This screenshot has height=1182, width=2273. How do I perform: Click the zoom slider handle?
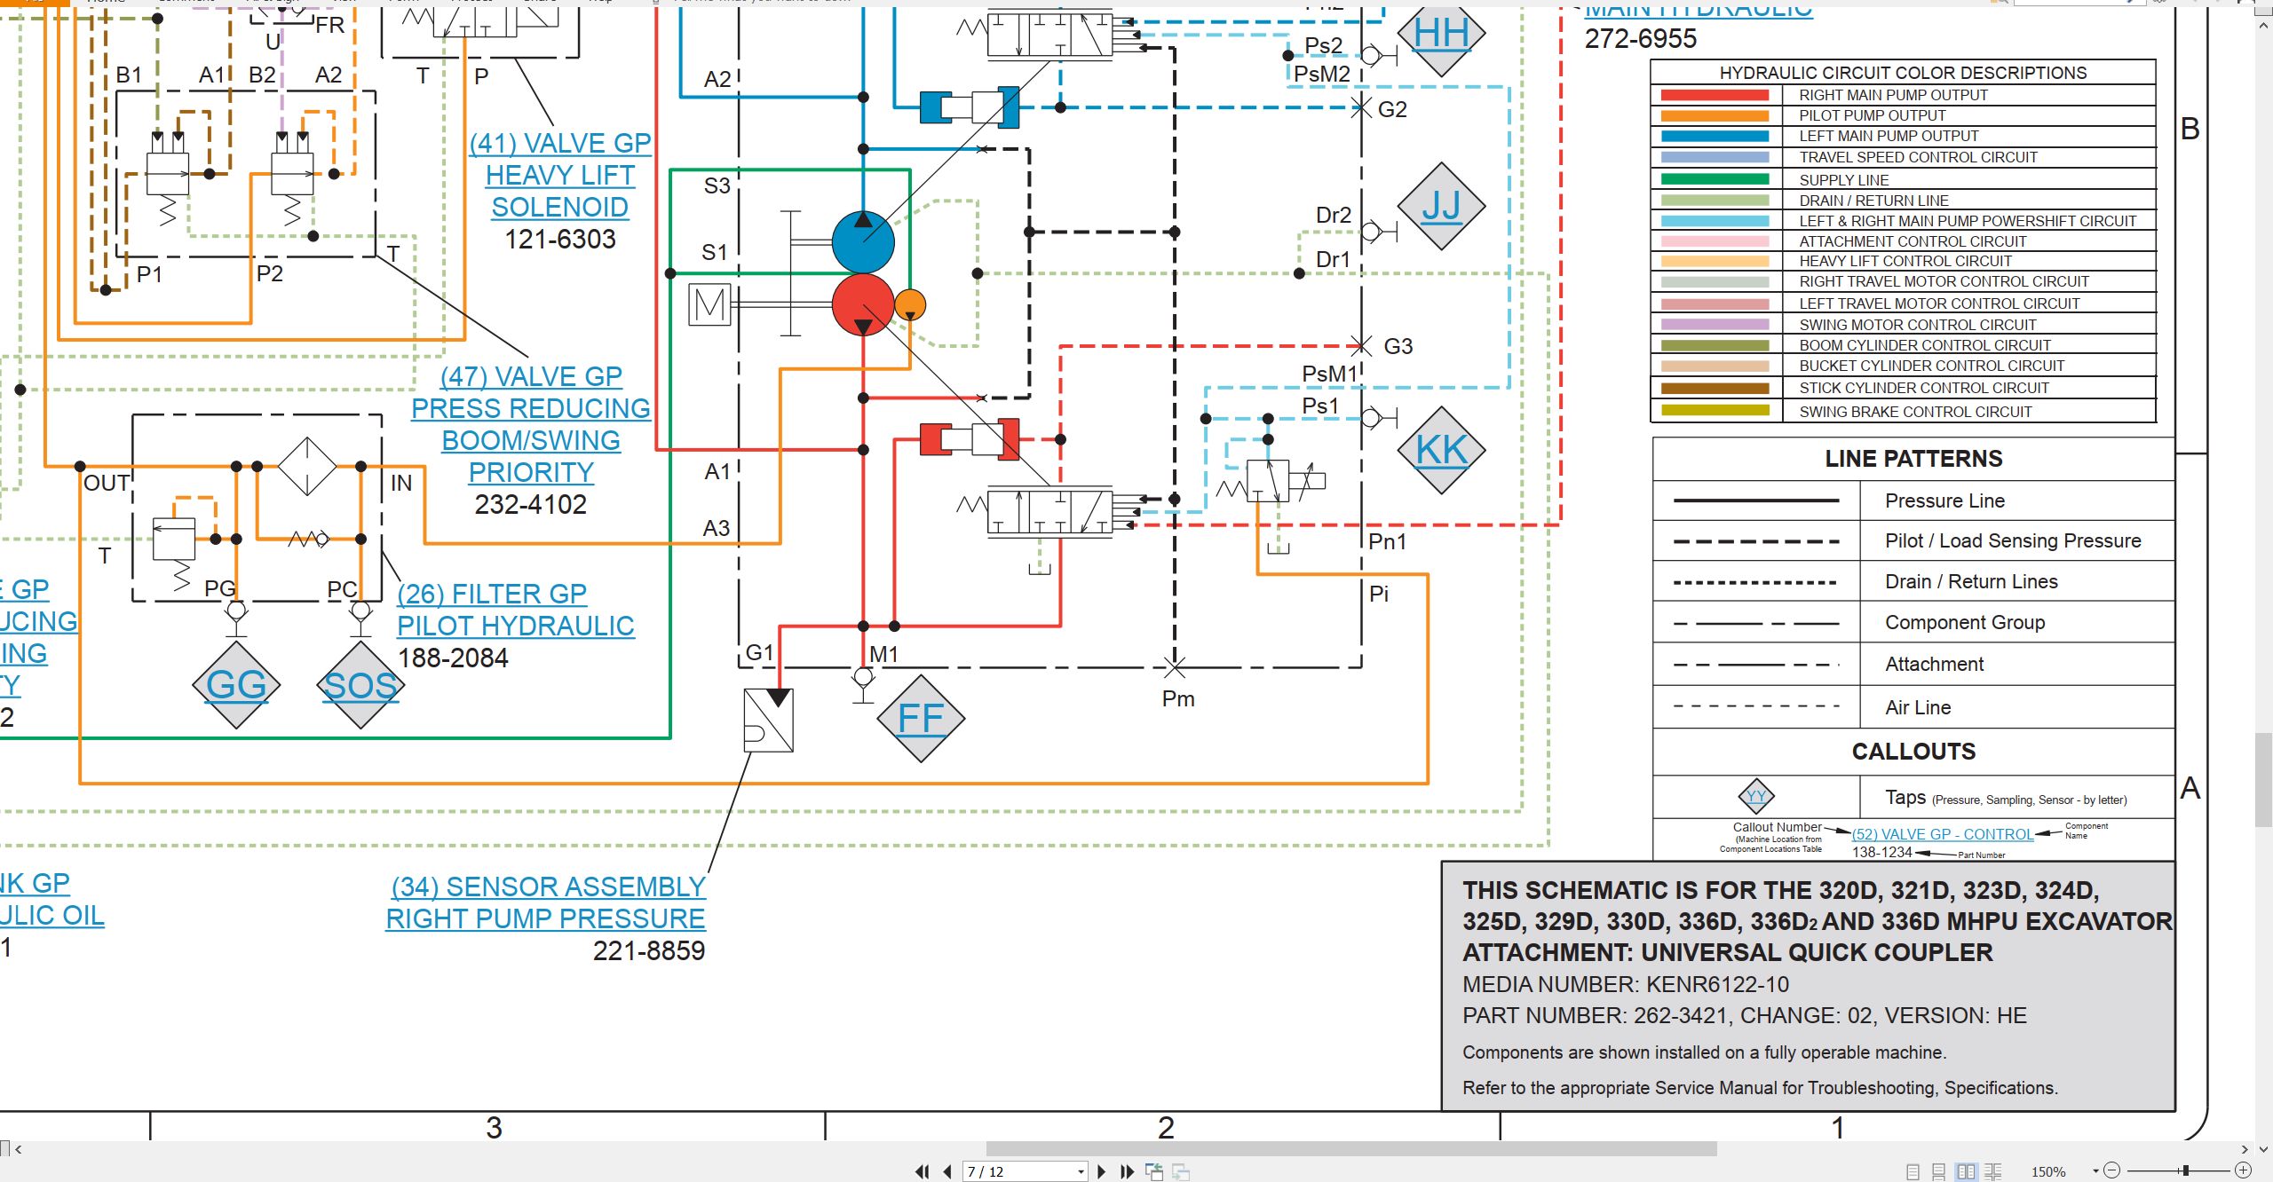coord(2186,1170)
